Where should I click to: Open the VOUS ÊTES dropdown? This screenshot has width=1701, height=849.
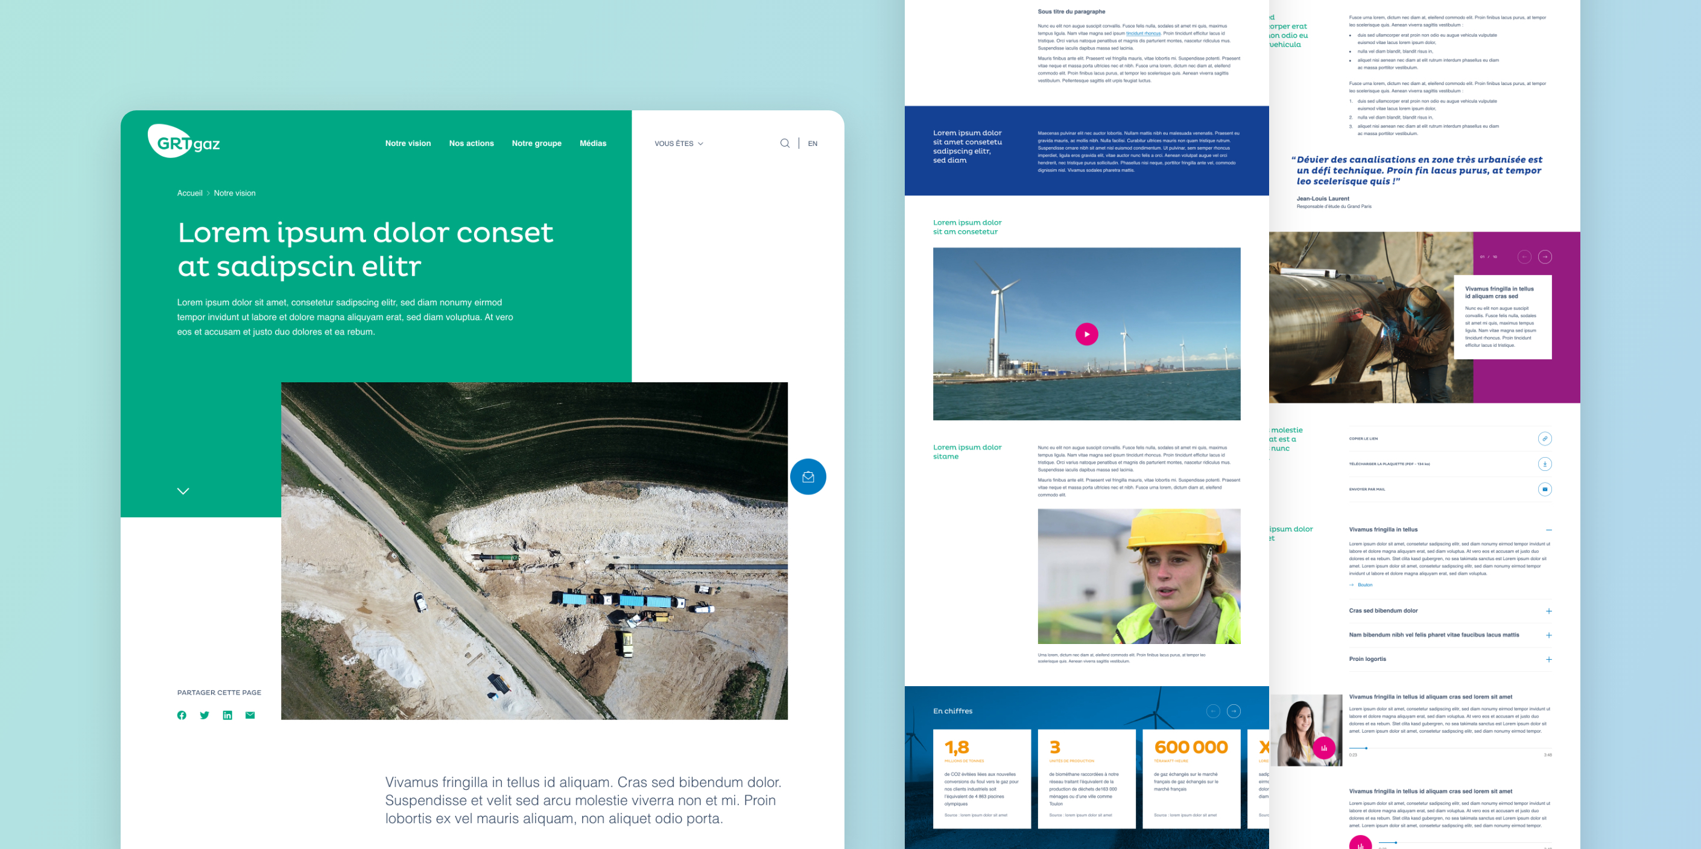click(678, 144)
